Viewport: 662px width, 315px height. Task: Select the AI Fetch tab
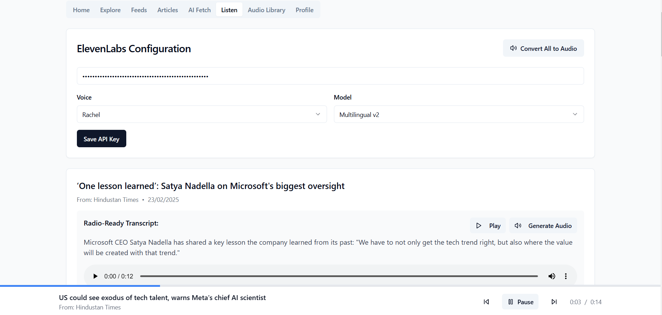click(200, 10)
